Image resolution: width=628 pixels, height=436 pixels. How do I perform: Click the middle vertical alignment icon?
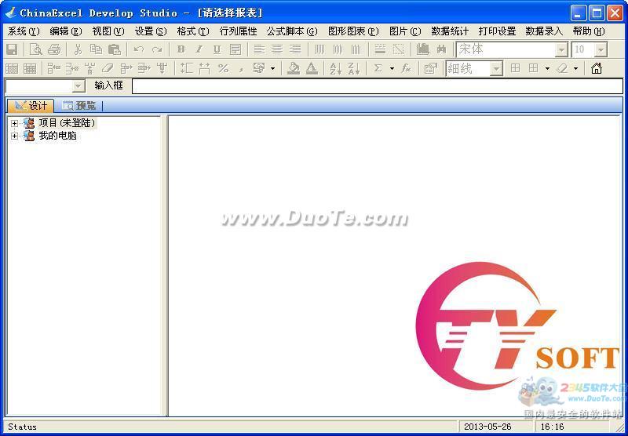click(338, 49)
